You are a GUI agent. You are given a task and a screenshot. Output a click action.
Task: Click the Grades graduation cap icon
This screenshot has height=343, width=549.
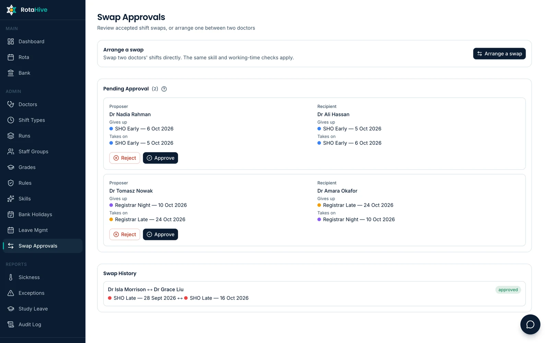tap(11, 167)
